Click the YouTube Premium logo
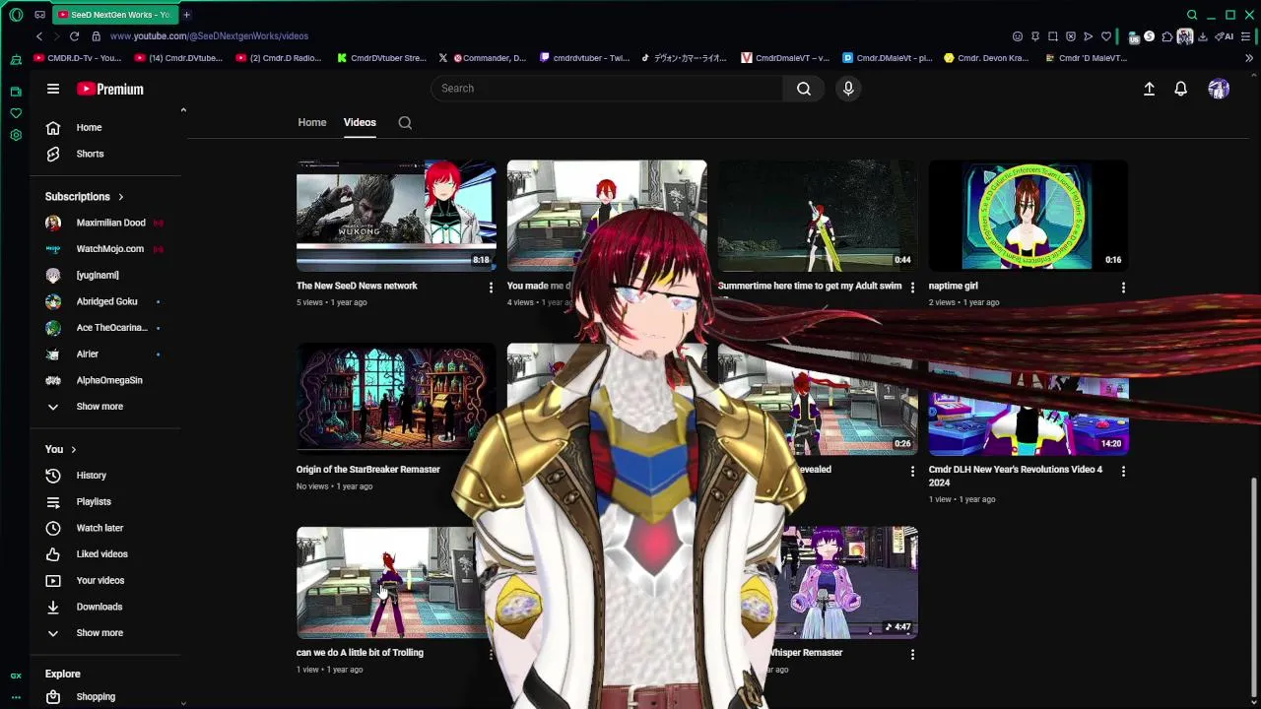Screen dimensions: 1261x709 point(110,89)
